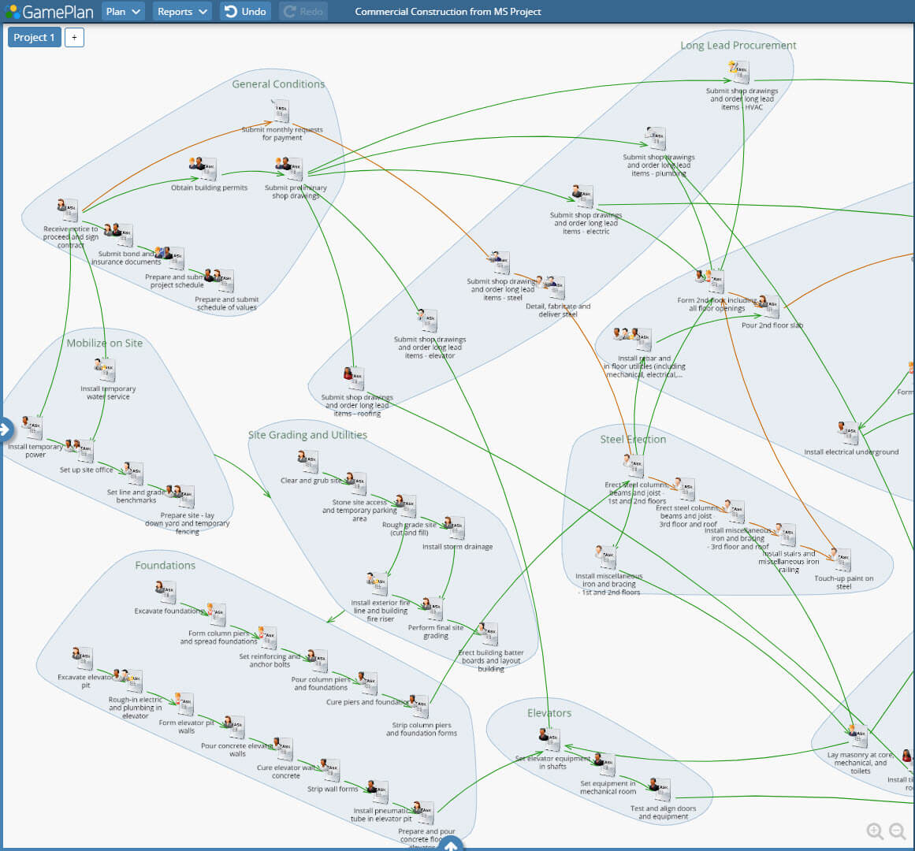Click the zoom in magnifier icon
Screen dimensions: 915x851
point(876,831)
